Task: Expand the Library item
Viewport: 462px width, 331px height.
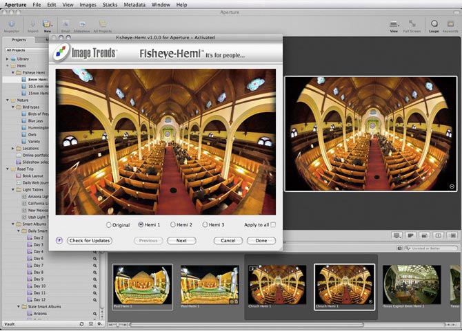Action: pyautogui.click(x=8, y=59)
